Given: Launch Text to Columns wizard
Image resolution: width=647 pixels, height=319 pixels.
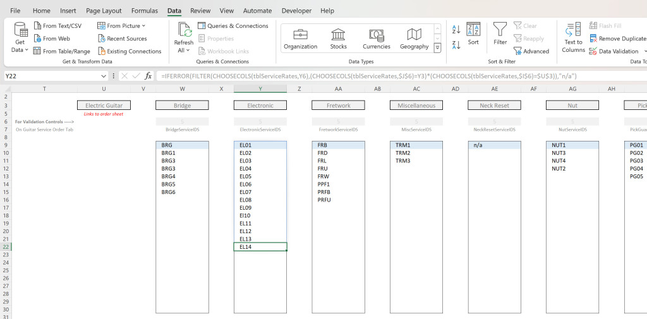Looking at the screenshot, I should click(x=573, y=38).
